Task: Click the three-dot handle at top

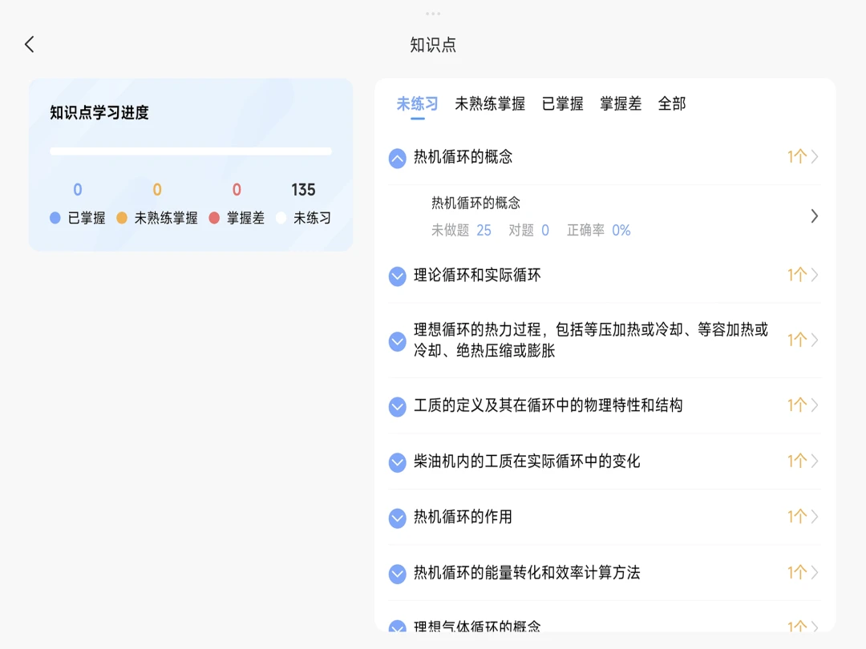Action: [433, 14]
